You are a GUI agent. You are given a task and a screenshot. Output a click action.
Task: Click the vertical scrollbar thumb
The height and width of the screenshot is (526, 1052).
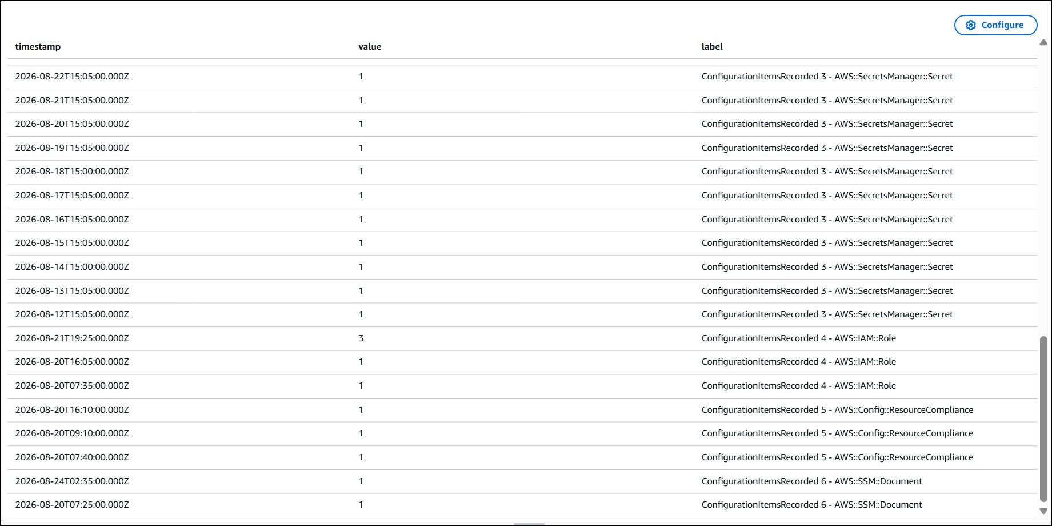tap(1043, 419)
